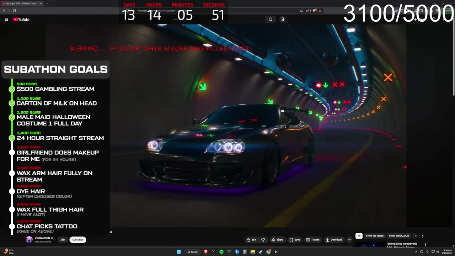Download the video
The height and width of the screenshot is (256, 455).
(x=334, y=240)
